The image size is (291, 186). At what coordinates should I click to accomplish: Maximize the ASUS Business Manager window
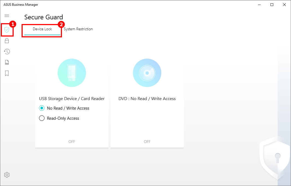(x=272, y=5)
